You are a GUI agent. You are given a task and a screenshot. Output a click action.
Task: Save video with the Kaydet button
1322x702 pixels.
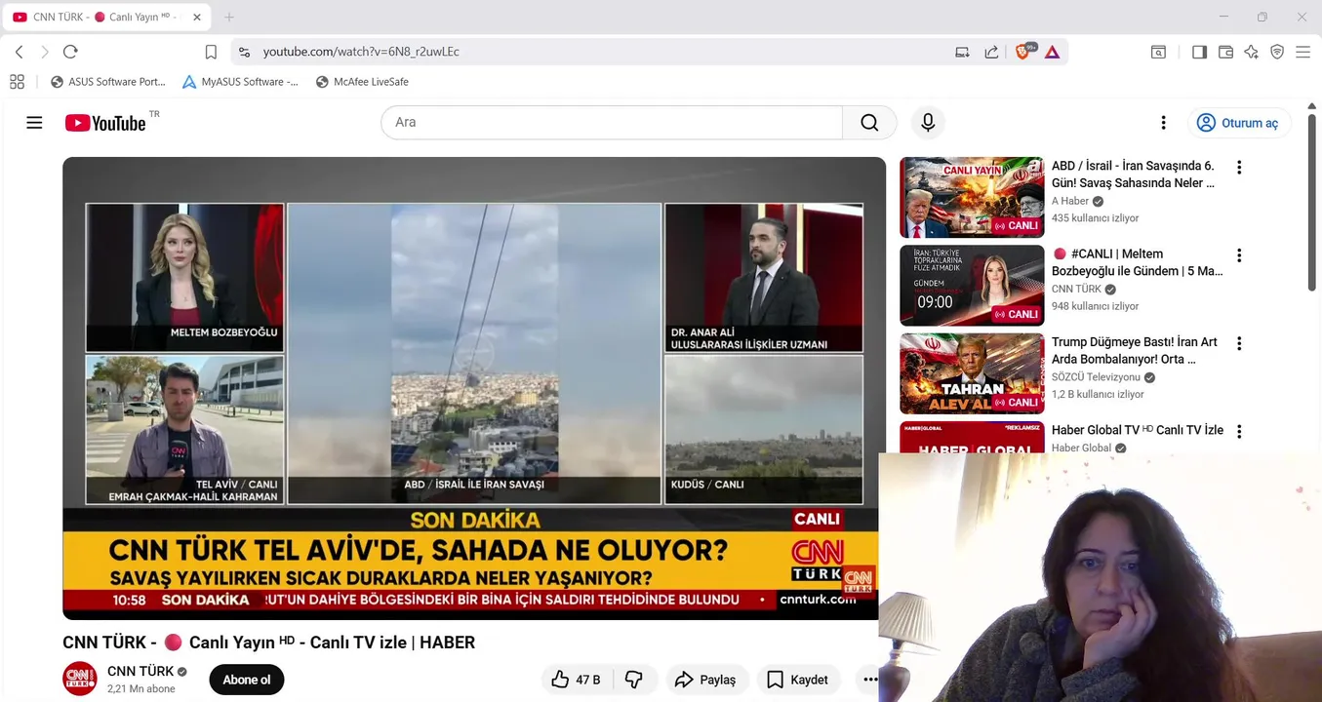[x=798, y=680]
